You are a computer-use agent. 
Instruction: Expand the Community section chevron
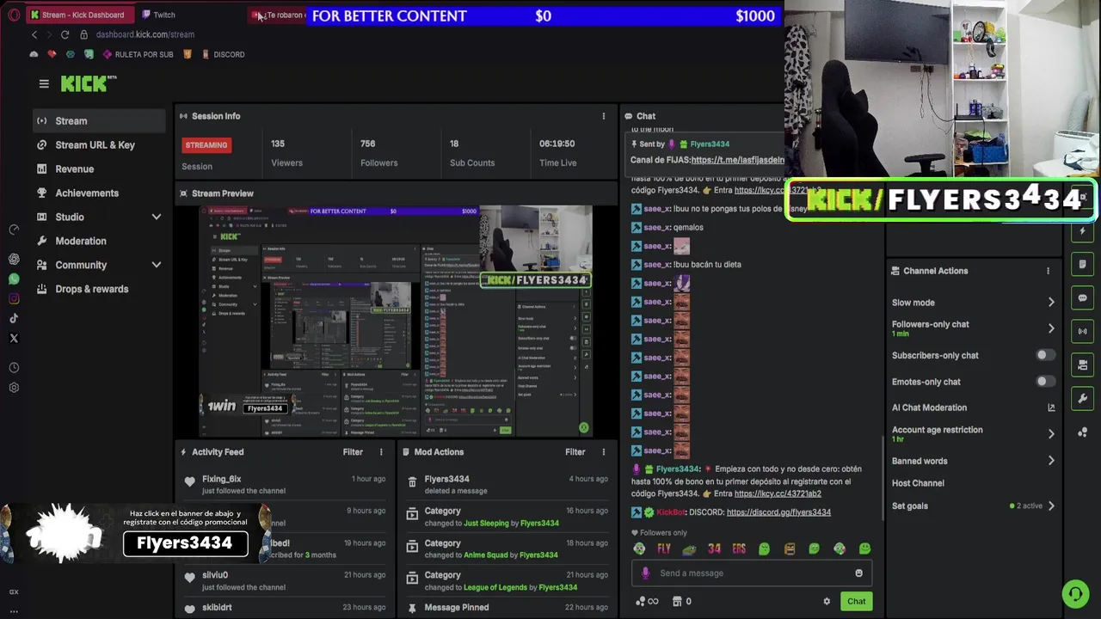[157, 265]
